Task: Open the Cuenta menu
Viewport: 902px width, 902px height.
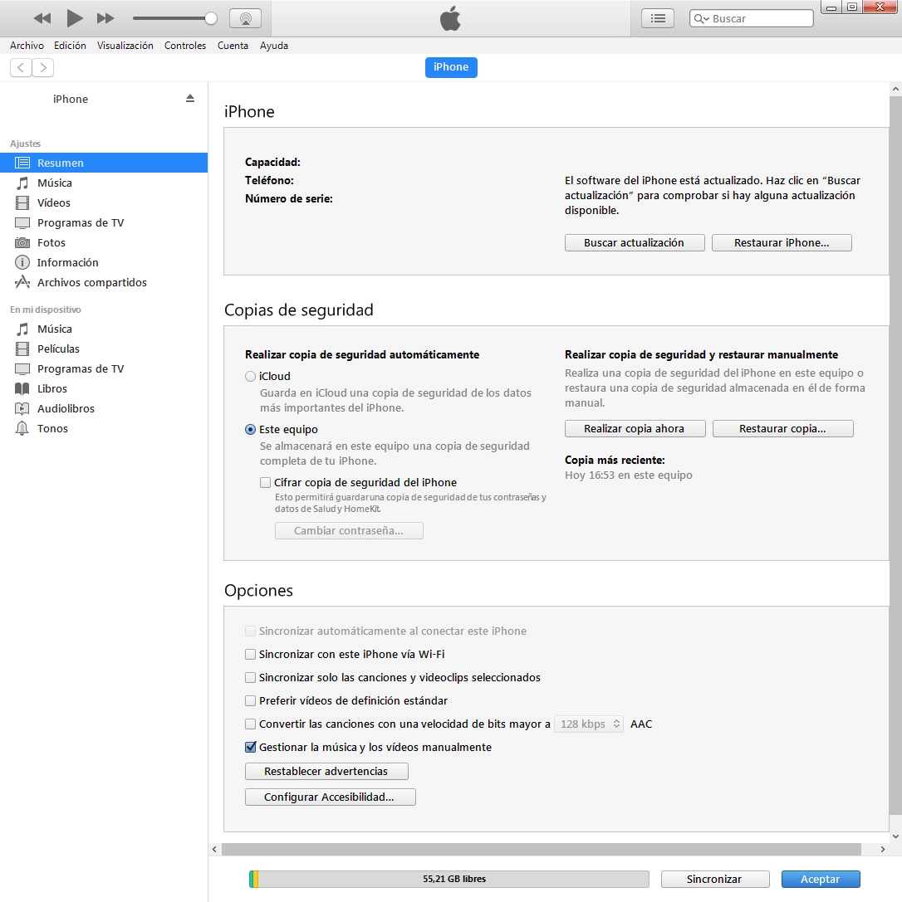Action: pyautogui.click(x=233, y=46)
